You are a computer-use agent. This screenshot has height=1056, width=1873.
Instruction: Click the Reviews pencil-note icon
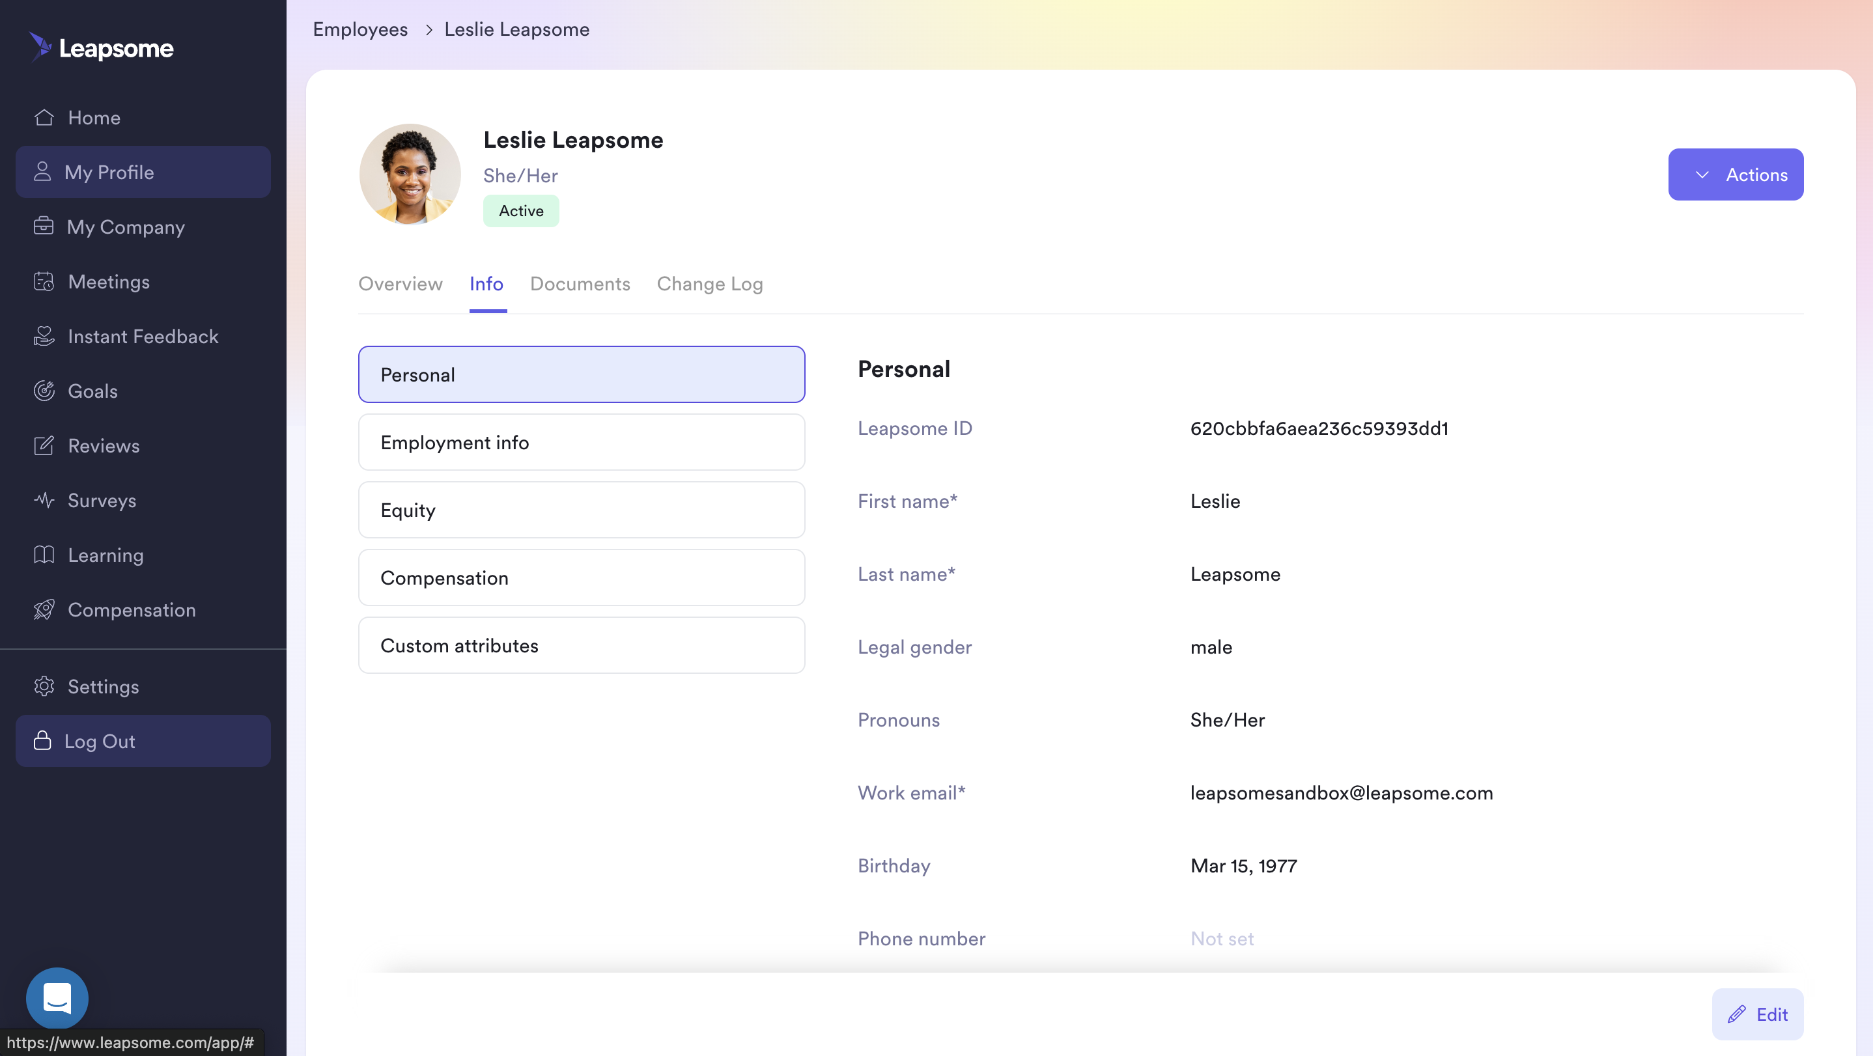coord(44,445)
